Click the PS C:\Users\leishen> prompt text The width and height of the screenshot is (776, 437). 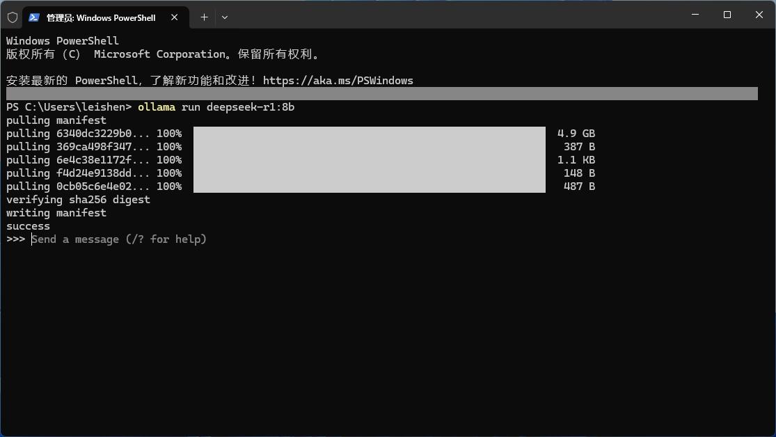tap(68, 107)
